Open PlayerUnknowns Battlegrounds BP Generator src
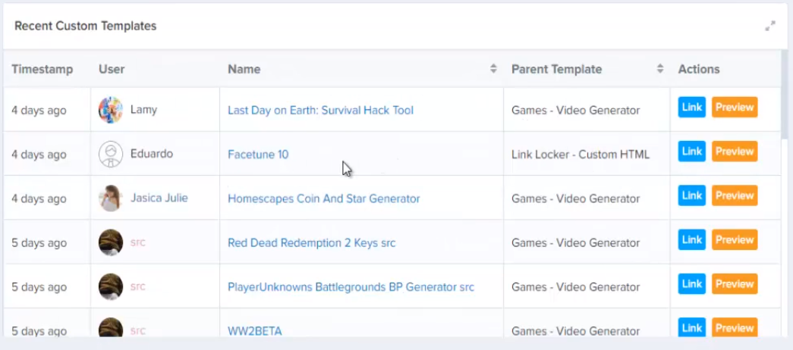Image resolution: width=793 pixels, height=350 pixels. pos(351,287)
